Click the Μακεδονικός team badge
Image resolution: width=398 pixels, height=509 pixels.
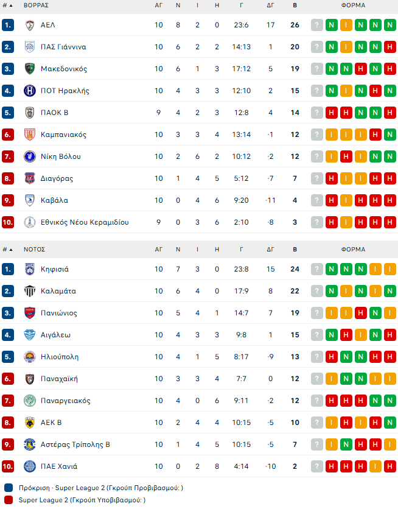tap(29, 69)
